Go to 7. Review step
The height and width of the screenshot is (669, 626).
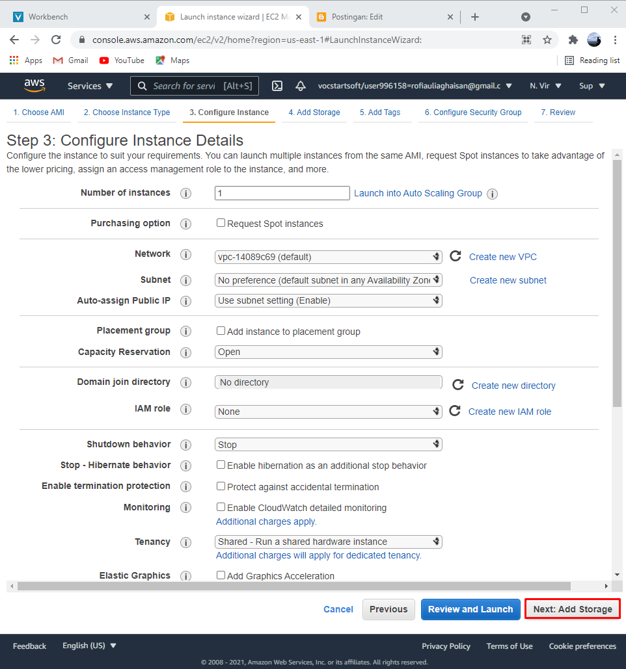(558, 112)
